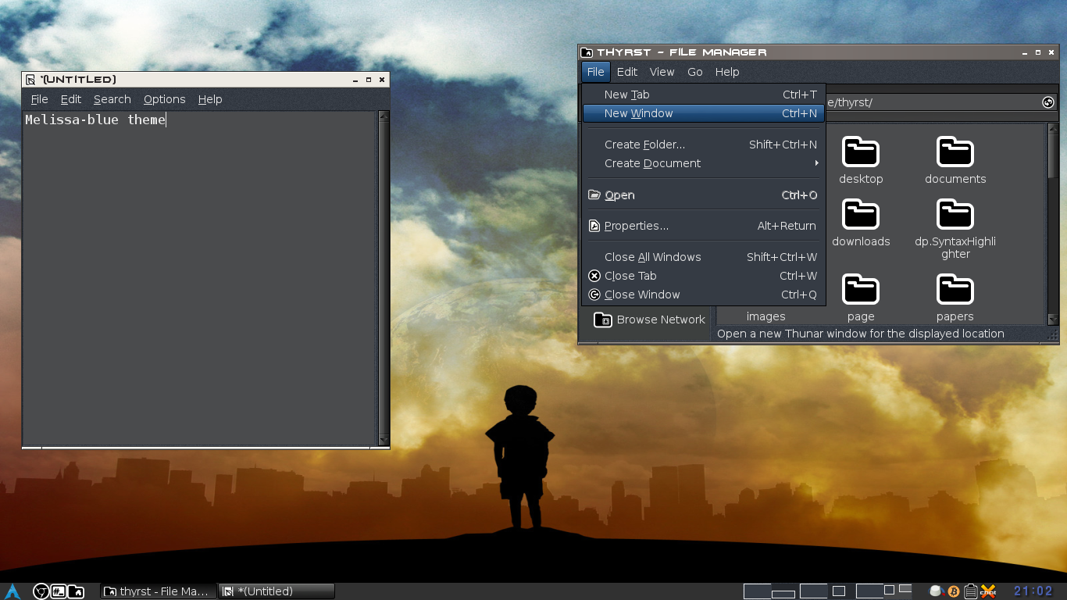The image size is (1067, 600).
Task: Click the file manager location path field
Action: (x=933, y=102)
